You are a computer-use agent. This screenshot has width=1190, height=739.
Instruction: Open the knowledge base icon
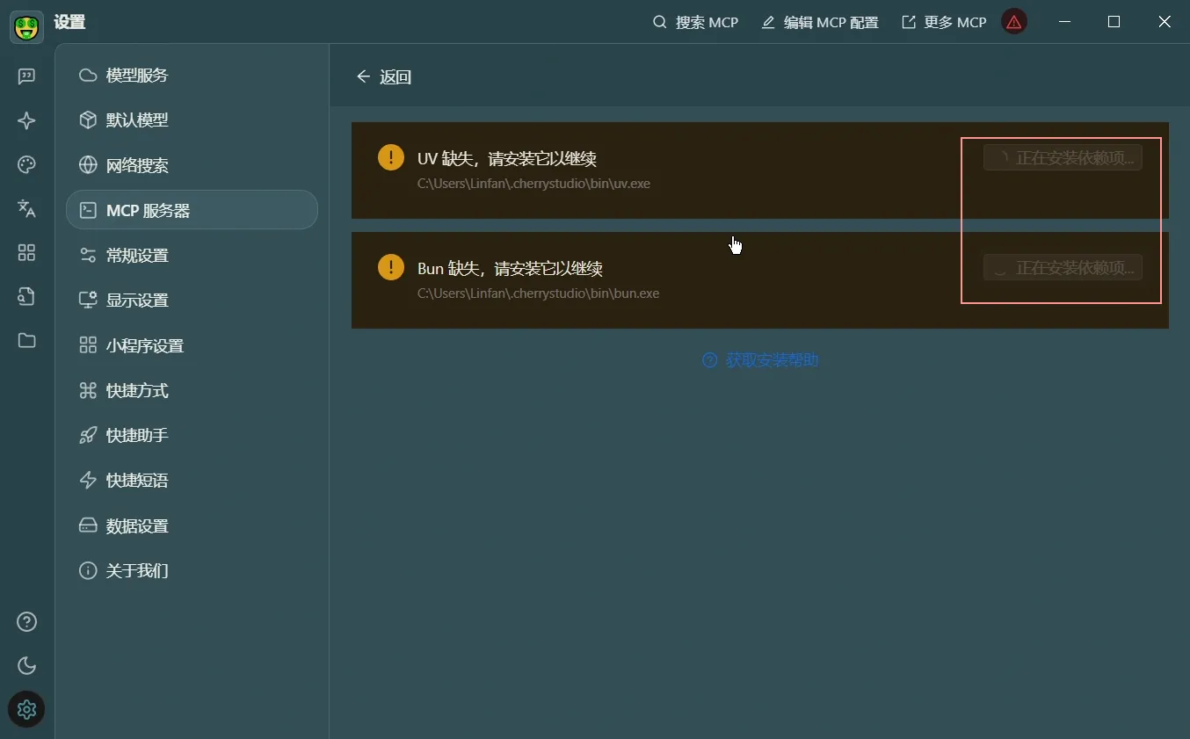point(26,297)
